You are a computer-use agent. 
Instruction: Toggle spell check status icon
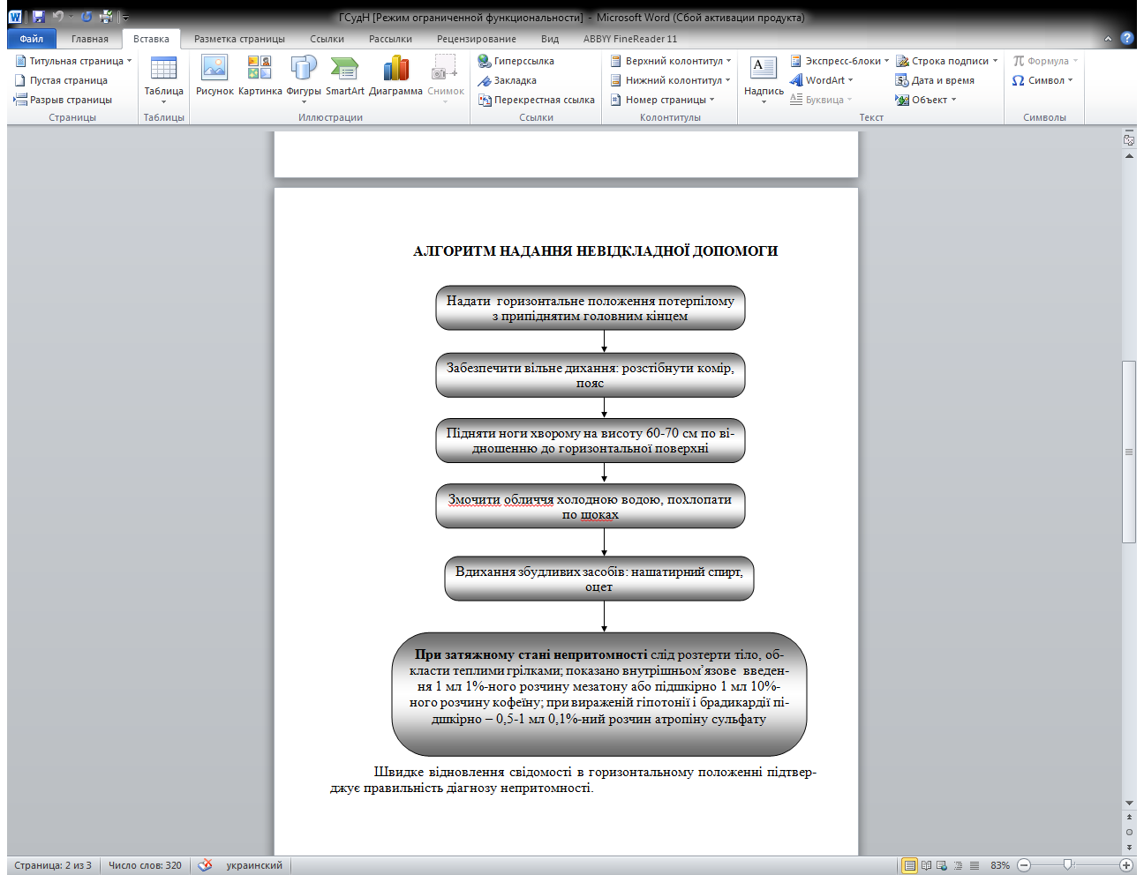(205, 865)
